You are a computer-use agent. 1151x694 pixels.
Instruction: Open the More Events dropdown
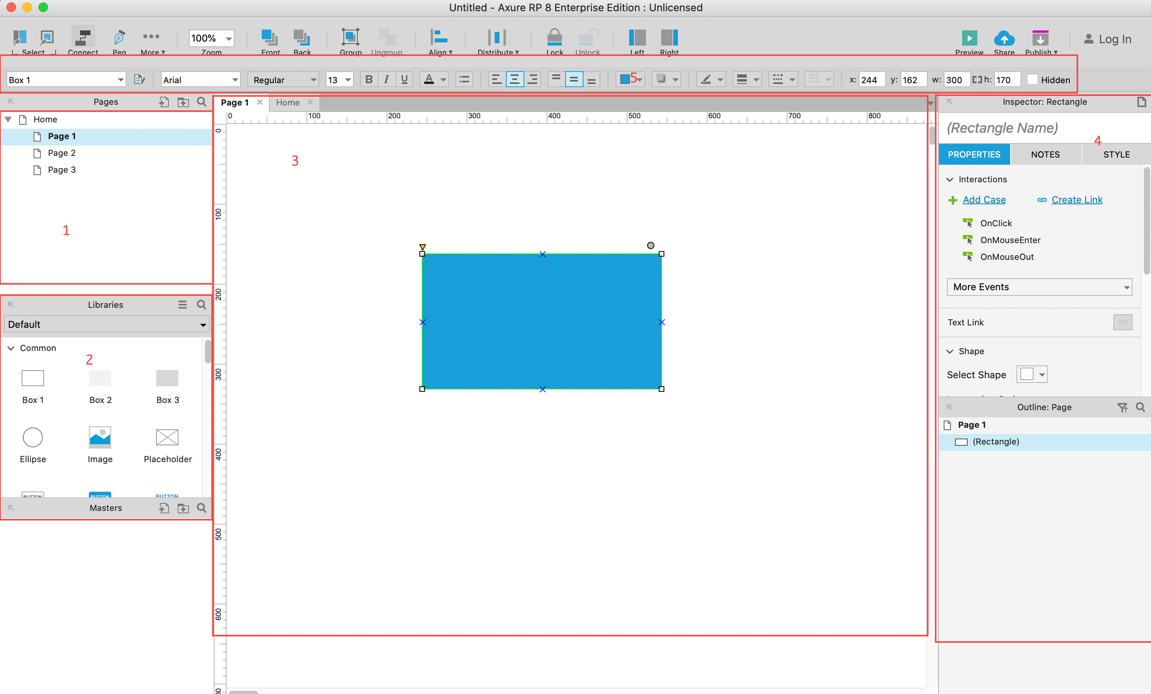click(1039, 287)
